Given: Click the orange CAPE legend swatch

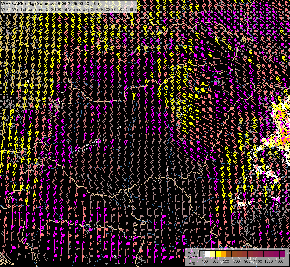Looking at the screenshot, I should (x=223, y=254).
